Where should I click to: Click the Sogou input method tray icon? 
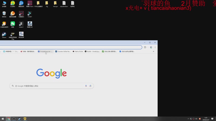point(200,119)
